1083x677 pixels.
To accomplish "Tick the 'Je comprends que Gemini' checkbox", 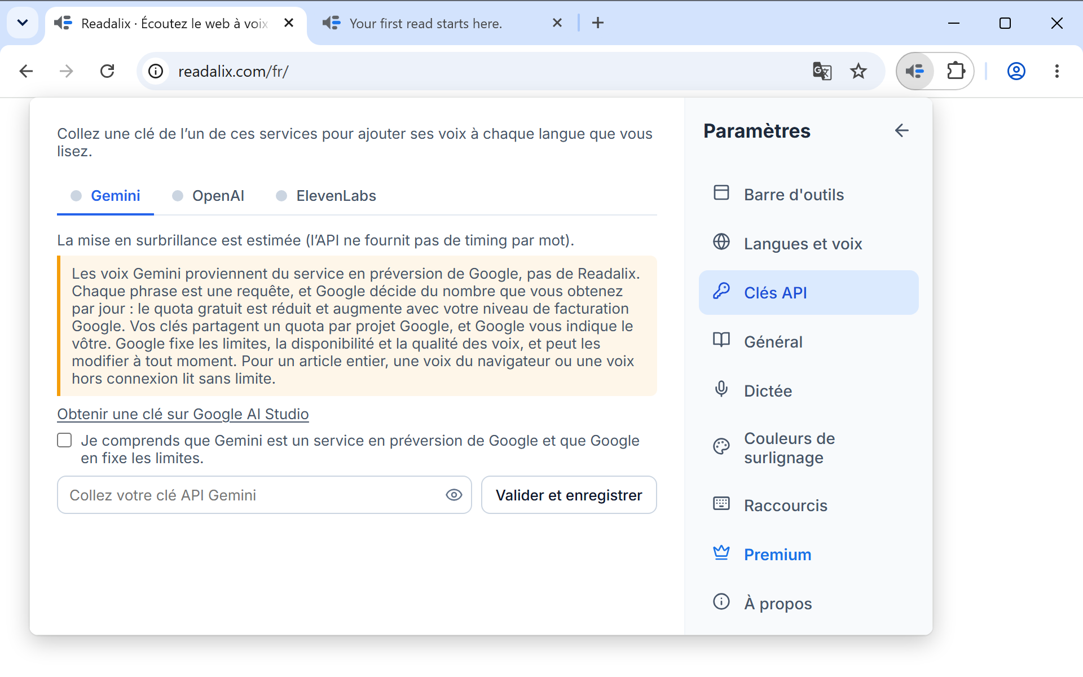I will pos(64,440).
